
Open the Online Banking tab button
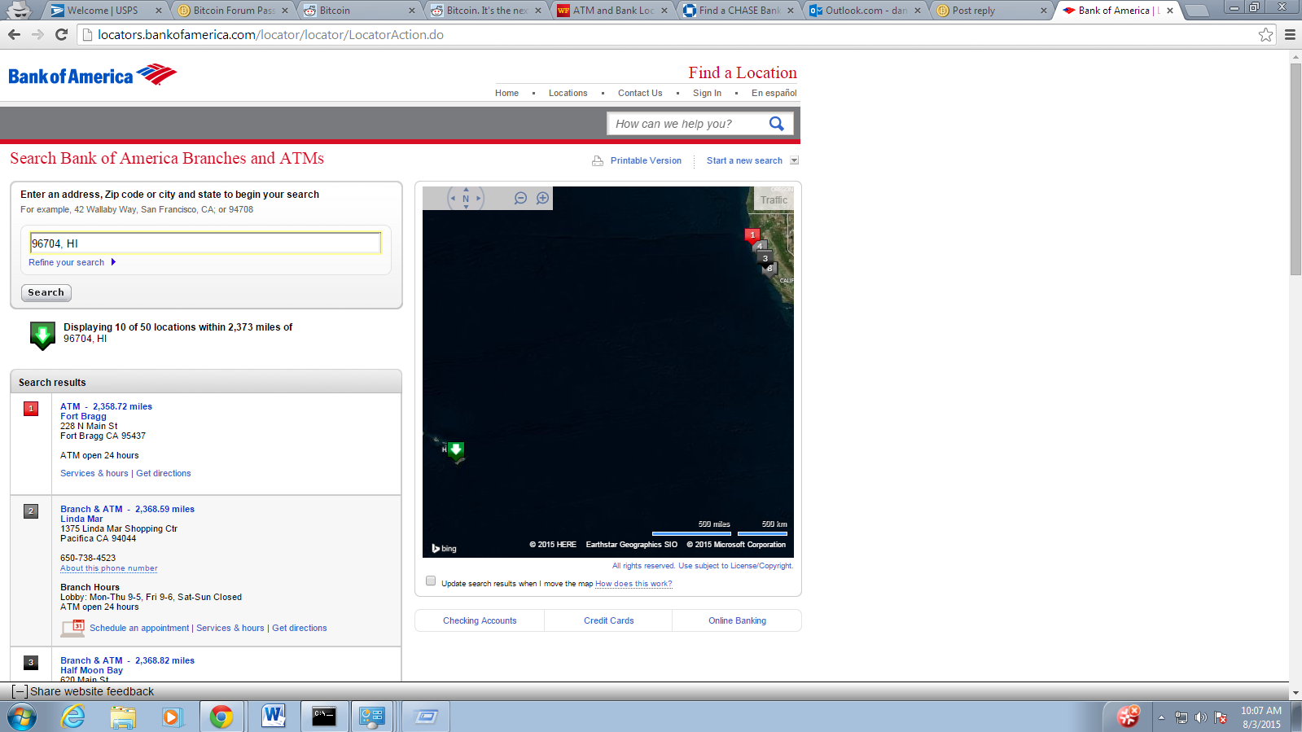737,620
